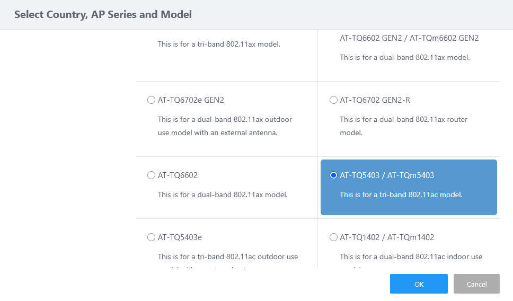Select the AT-TQ1402 / AT-TQm1402 radio button

pos(333,237)
